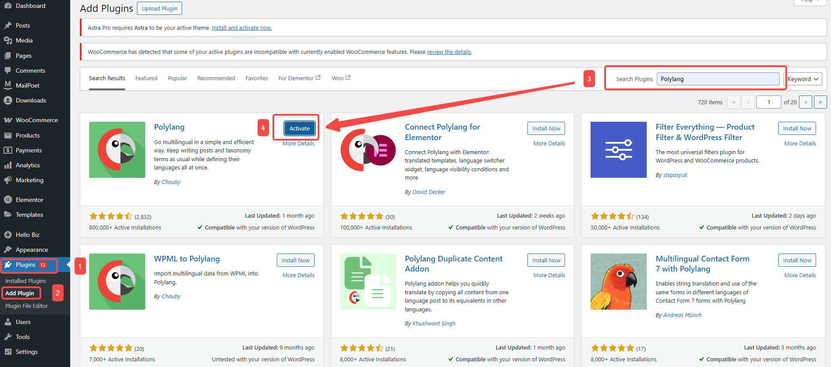The width and height of the screenshot is (831, 367).
Task: Click the Pages icon in sidebar
Action: coord(8,56)
